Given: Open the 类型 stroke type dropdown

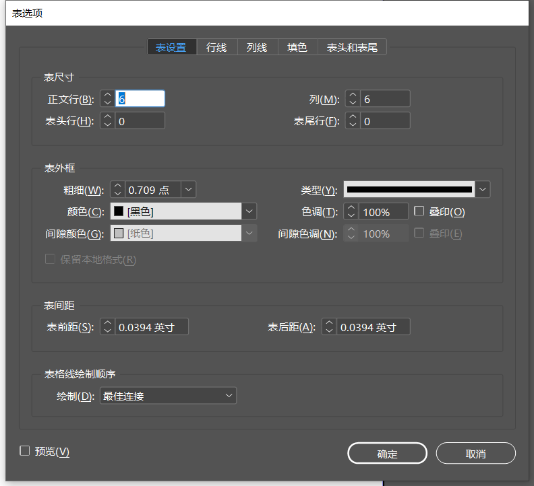Looking at the screenshot, I should [x=483, y=190].
